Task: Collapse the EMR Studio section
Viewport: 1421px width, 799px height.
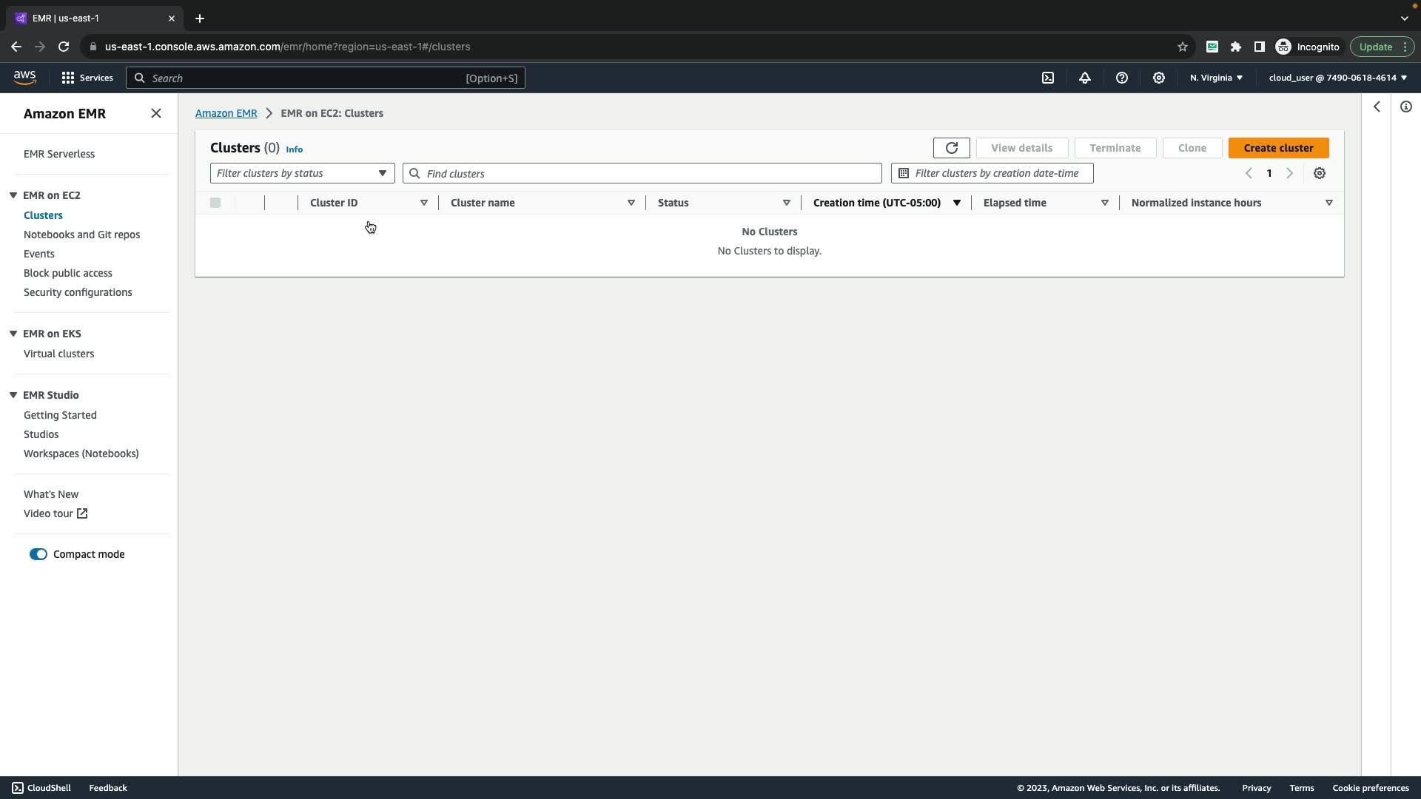Action: (13, 395)
